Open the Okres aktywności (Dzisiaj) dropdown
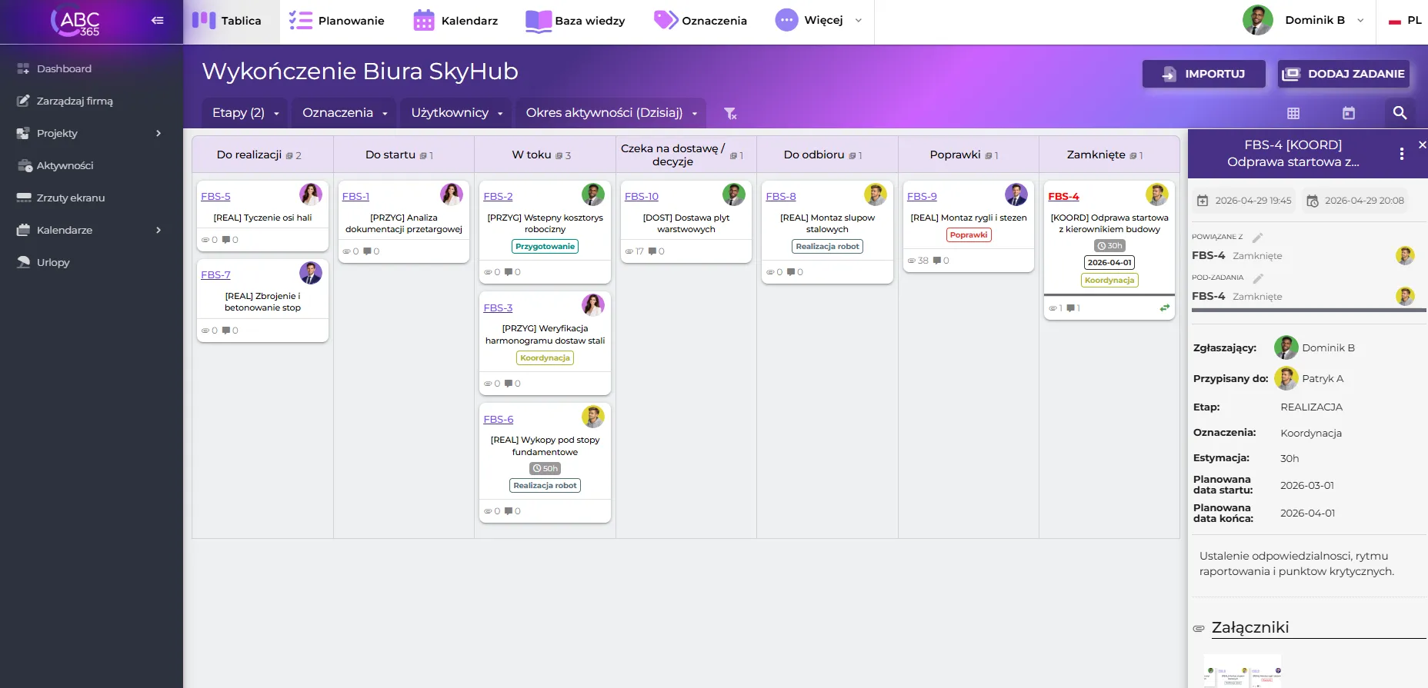1428x688 pixels. (x=611, y=113)
